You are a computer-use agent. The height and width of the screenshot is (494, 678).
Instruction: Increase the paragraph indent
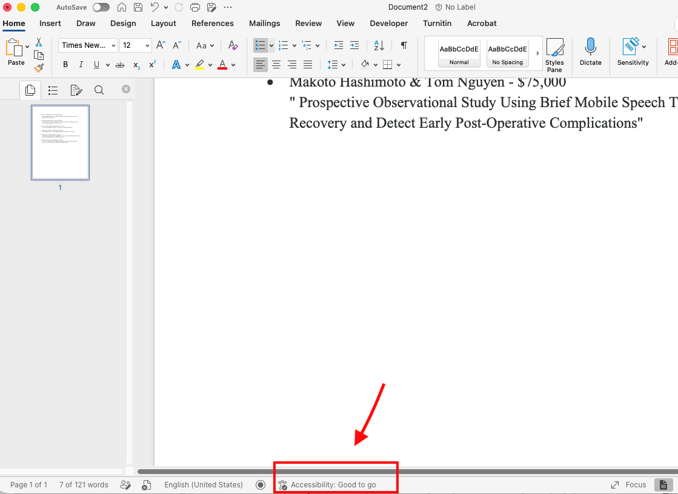pos(354,45)
